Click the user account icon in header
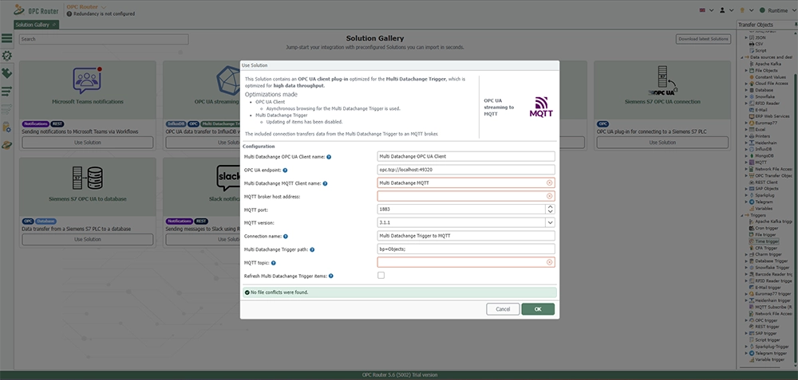The width and height of the screenshot is (798, 380). point(722,10)
